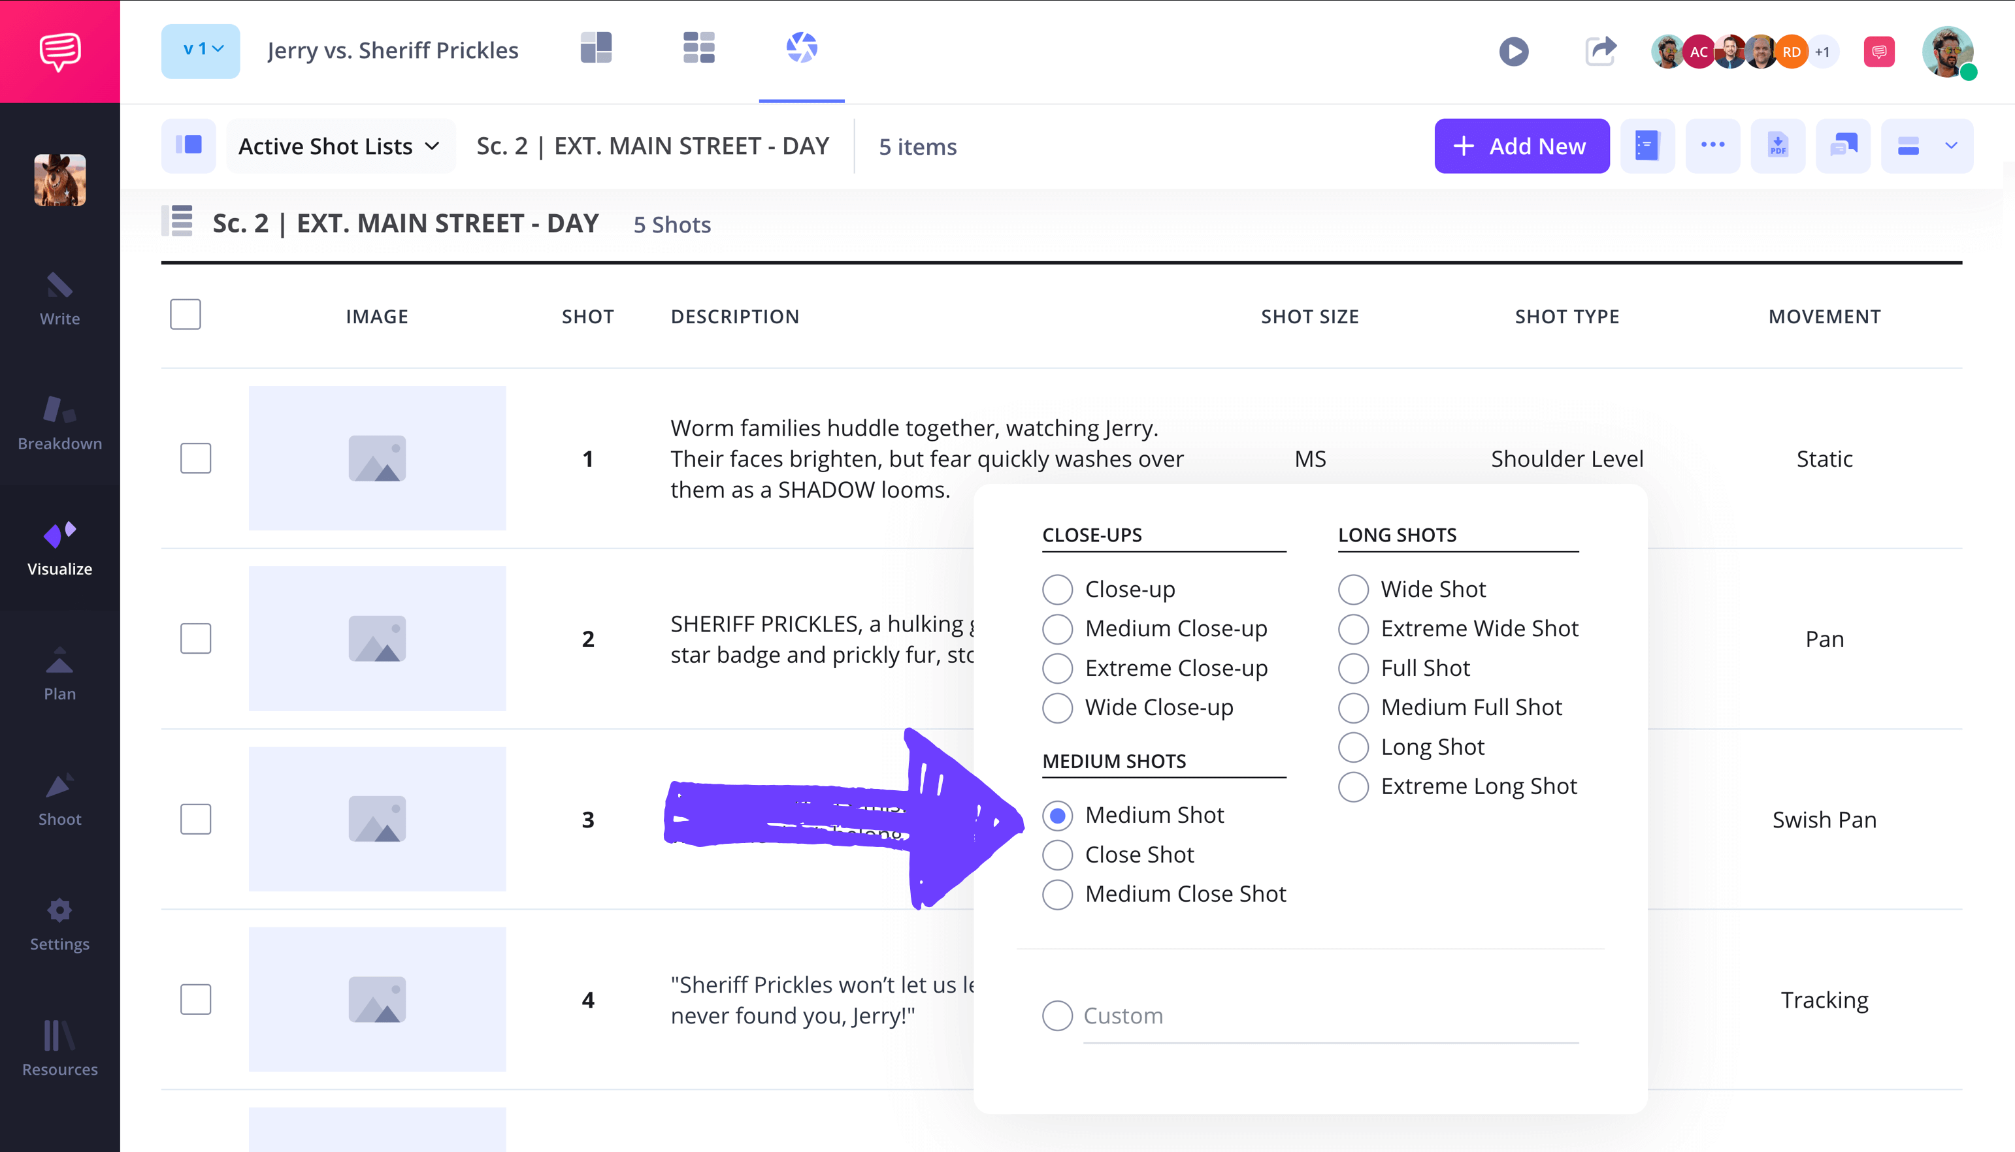Toggle the sidebar panel icon
The width and height of the screenshot is (2015, 1152).
click(x=188, y=146)
